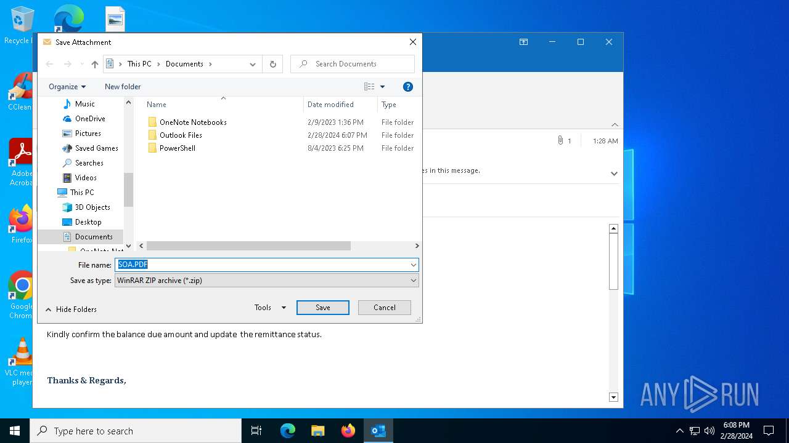Open the Save as type combo box
This screenshot has height=443, width=789.
coord(267,281)
